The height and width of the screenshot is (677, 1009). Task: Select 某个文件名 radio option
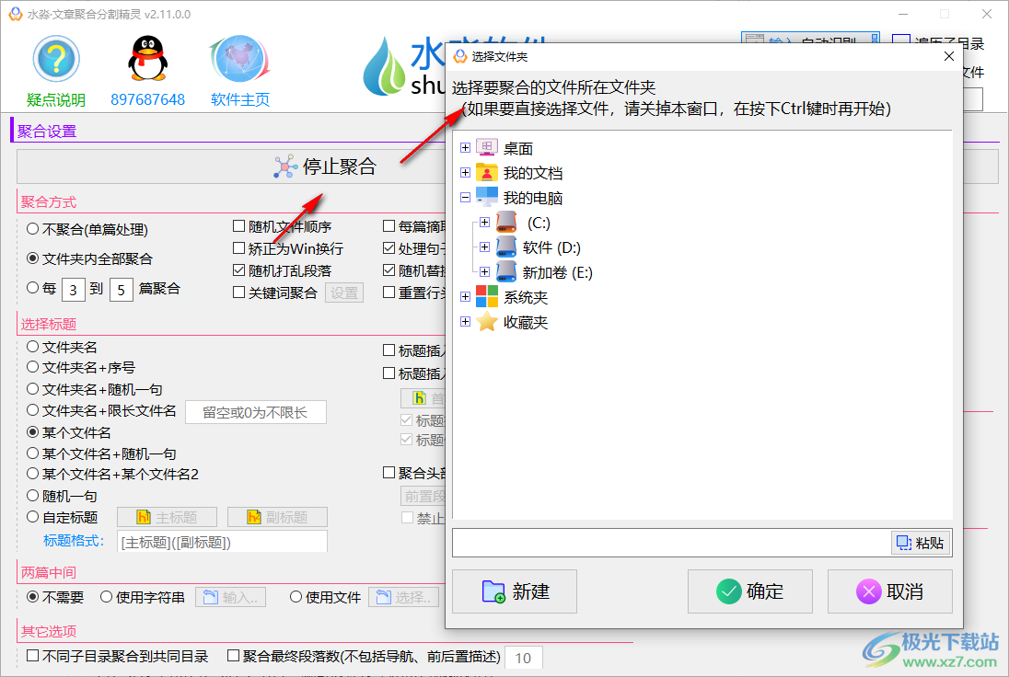69,432
